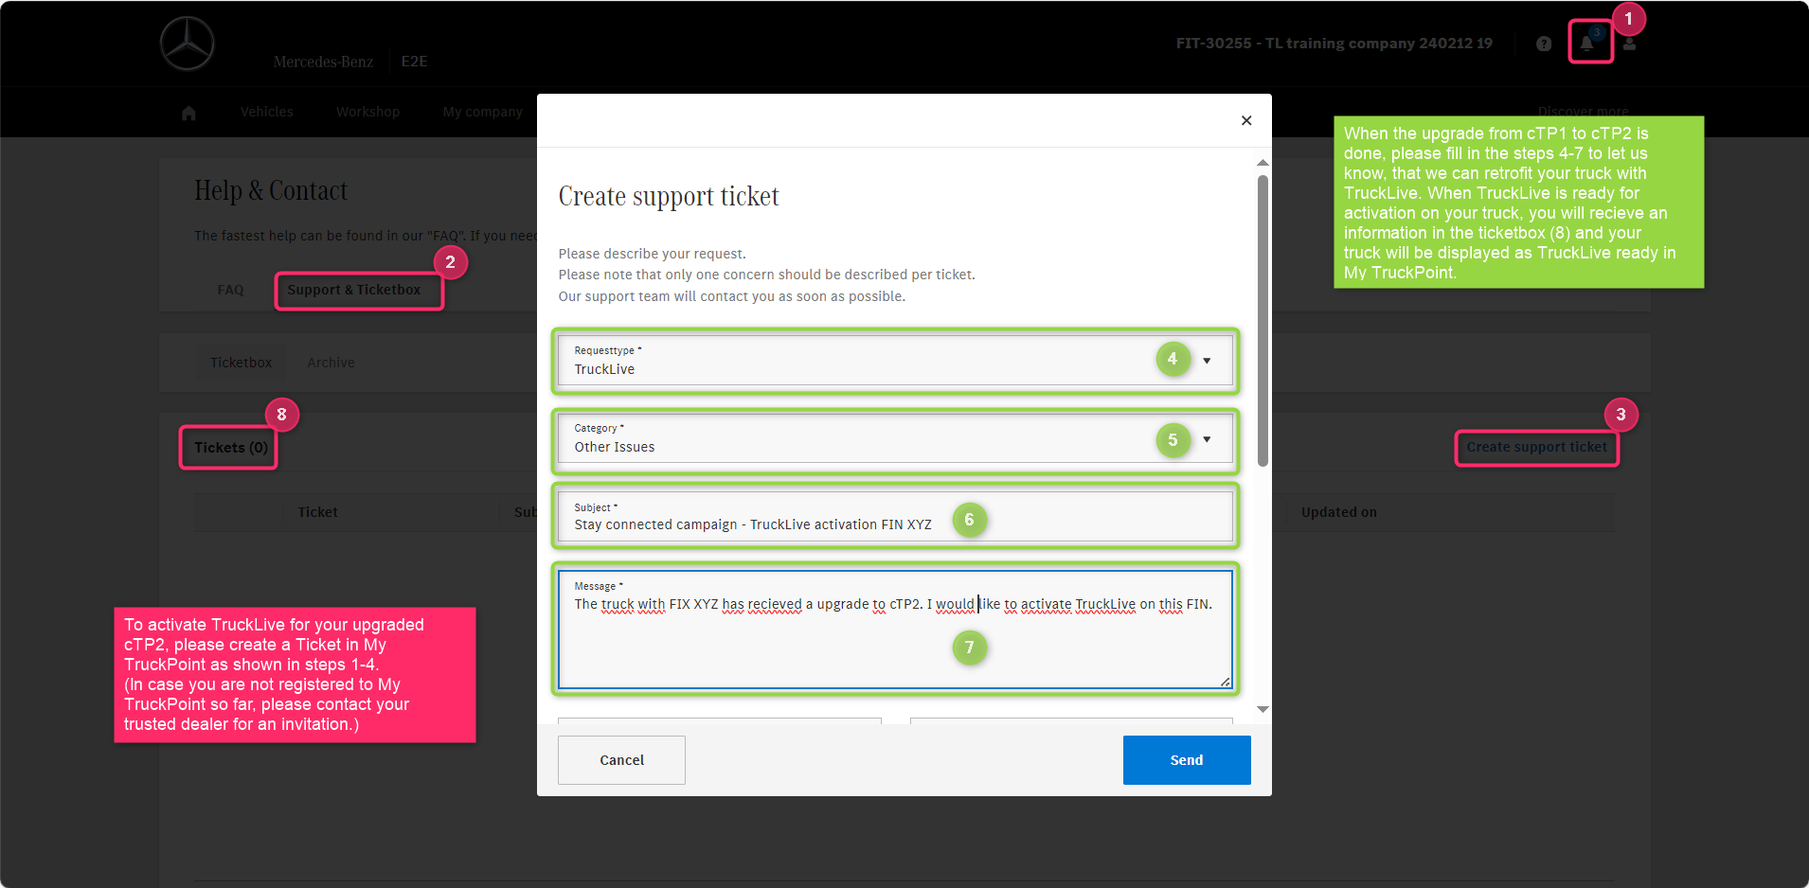Expand the Requesttype dropdown

[1206, 361]
